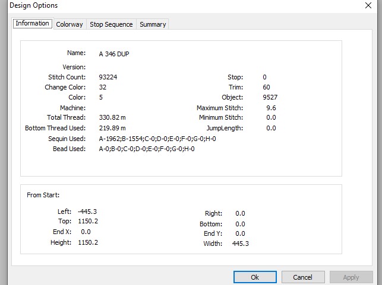Click the Minimum Stitch value 0.0
Screen dimensions: 382x285
(x=271, y=117)
